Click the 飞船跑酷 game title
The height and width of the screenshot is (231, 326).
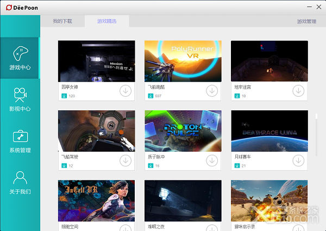coord(156,87)
